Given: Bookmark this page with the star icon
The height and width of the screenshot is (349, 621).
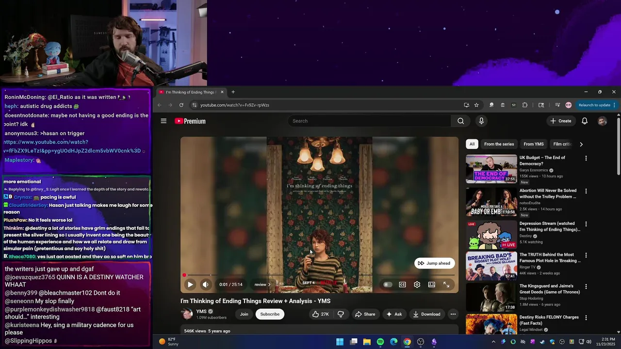Looking at the screenshot, I should coord(476,105).
